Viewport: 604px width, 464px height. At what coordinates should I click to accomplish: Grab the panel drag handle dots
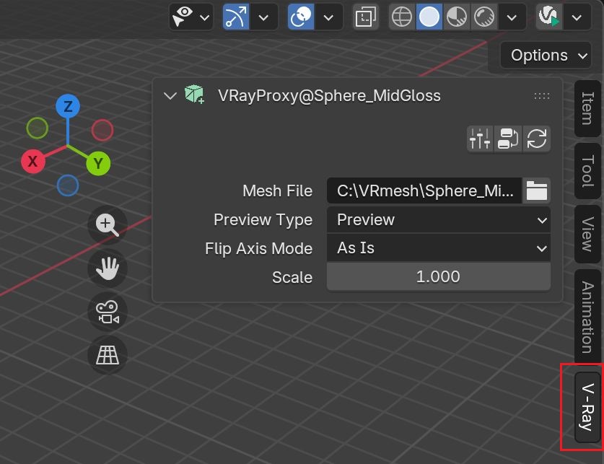[542, 96]
